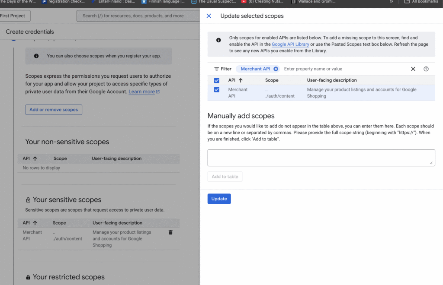Close the Update selected scopes panel
This screenshot has width=443, height=285.
[x=209, y=16]
